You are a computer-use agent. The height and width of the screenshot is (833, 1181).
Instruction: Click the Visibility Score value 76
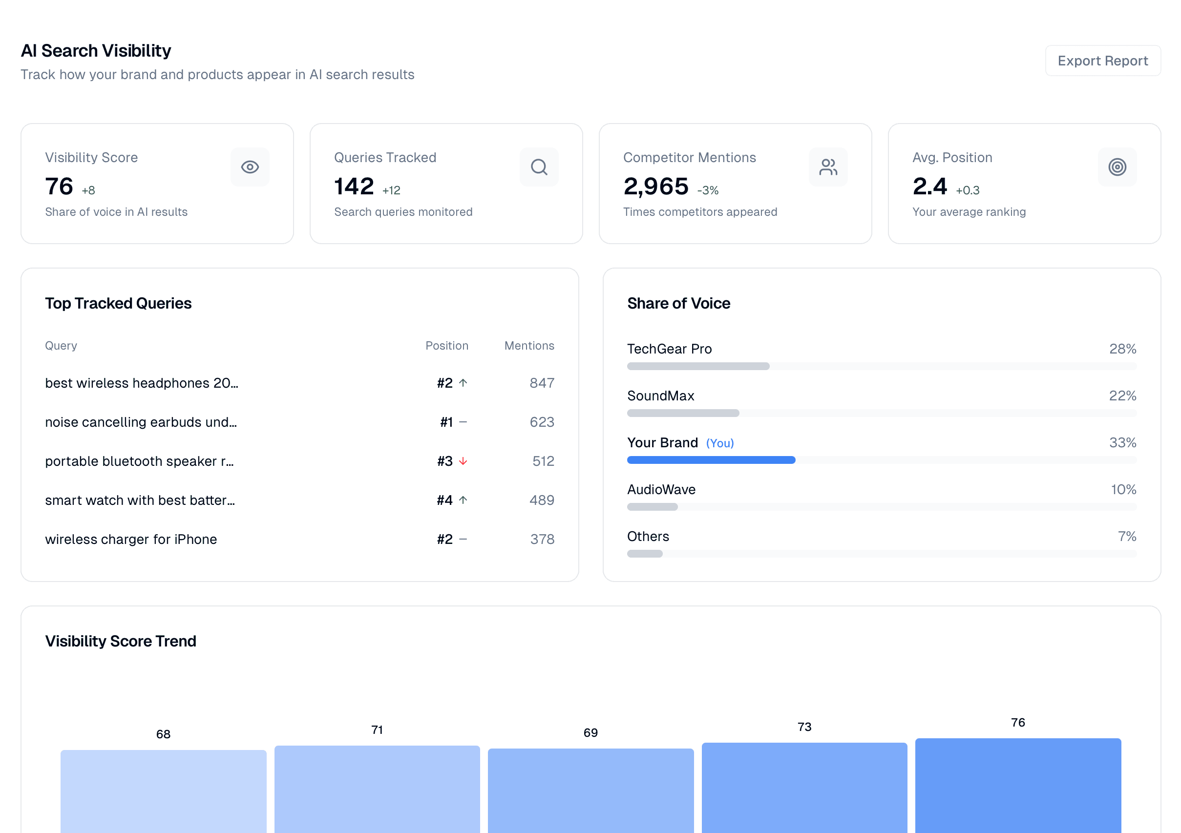(x=59, y=186)
